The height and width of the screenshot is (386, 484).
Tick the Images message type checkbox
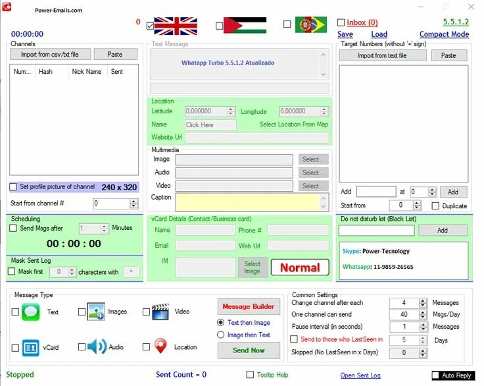(x=82, y=312)
